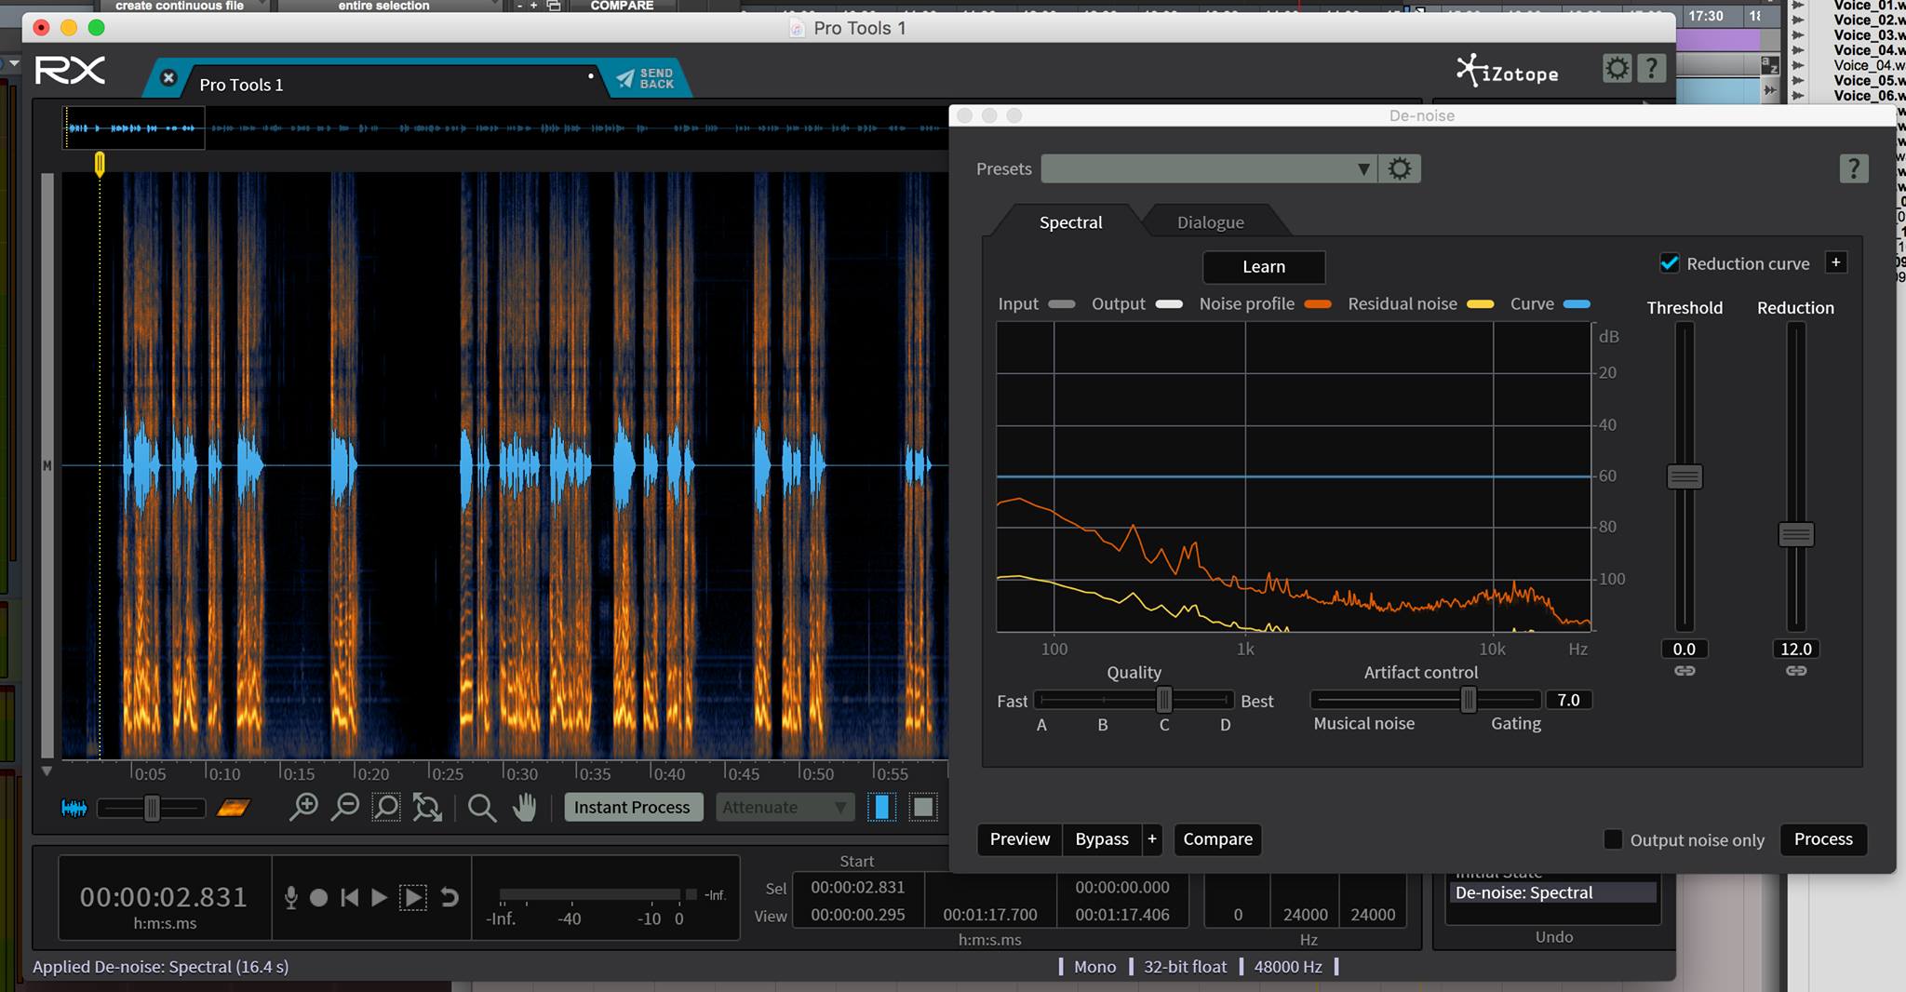The width and height of the screenshot is (1906, 992).
Task: Click the Preview button
Action: 1020,839
